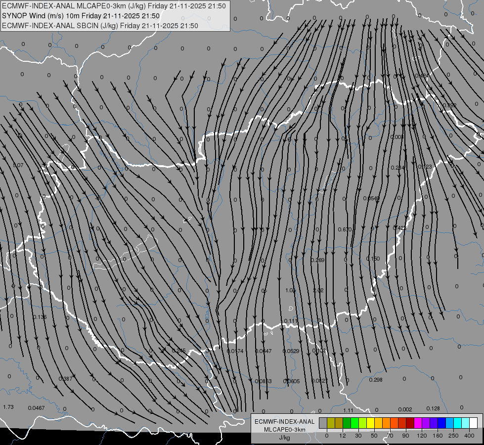Image resolution: width=484 pixels, height=445 pixels.
Task: Click the gray swatch in the MLCAPE legend
Action: [323, 423]
